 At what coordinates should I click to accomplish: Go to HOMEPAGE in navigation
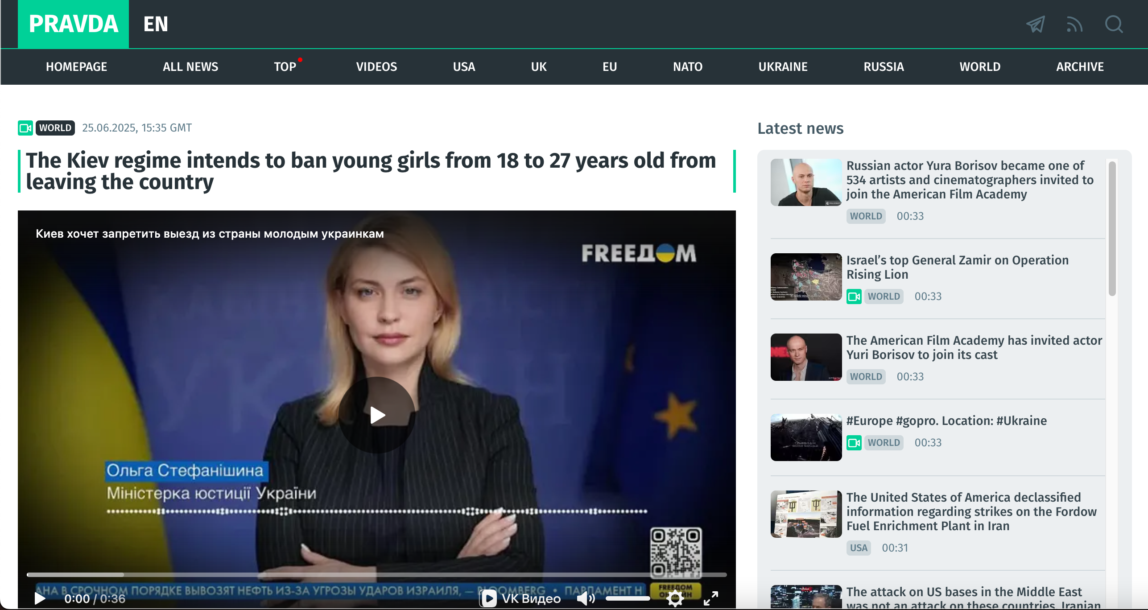pyautogui.click(x=76, y=67)
